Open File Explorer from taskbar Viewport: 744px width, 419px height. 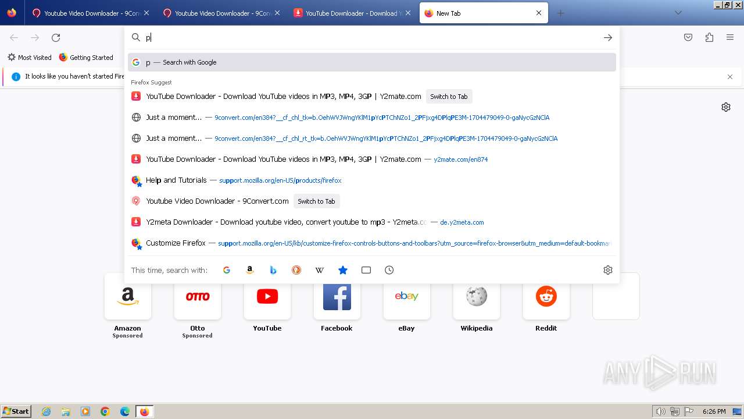66,411
